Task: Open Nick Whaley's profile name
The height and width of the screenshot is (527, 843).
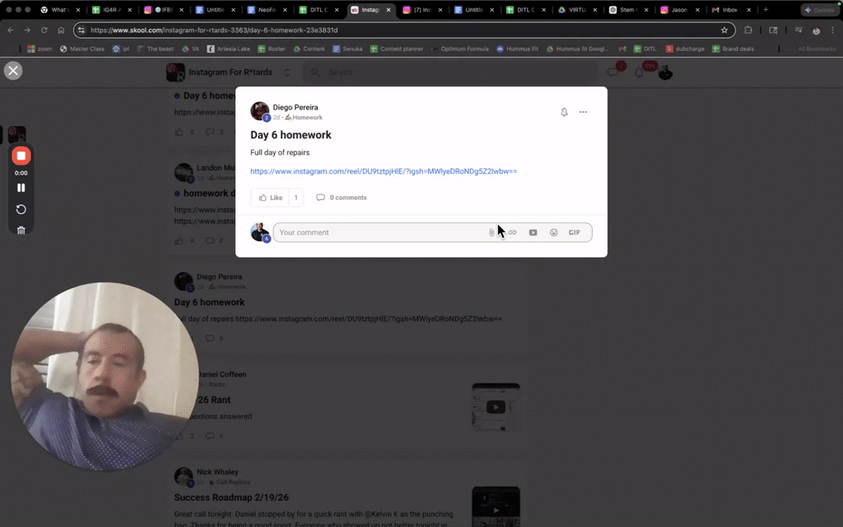Action: coord(217,472)
